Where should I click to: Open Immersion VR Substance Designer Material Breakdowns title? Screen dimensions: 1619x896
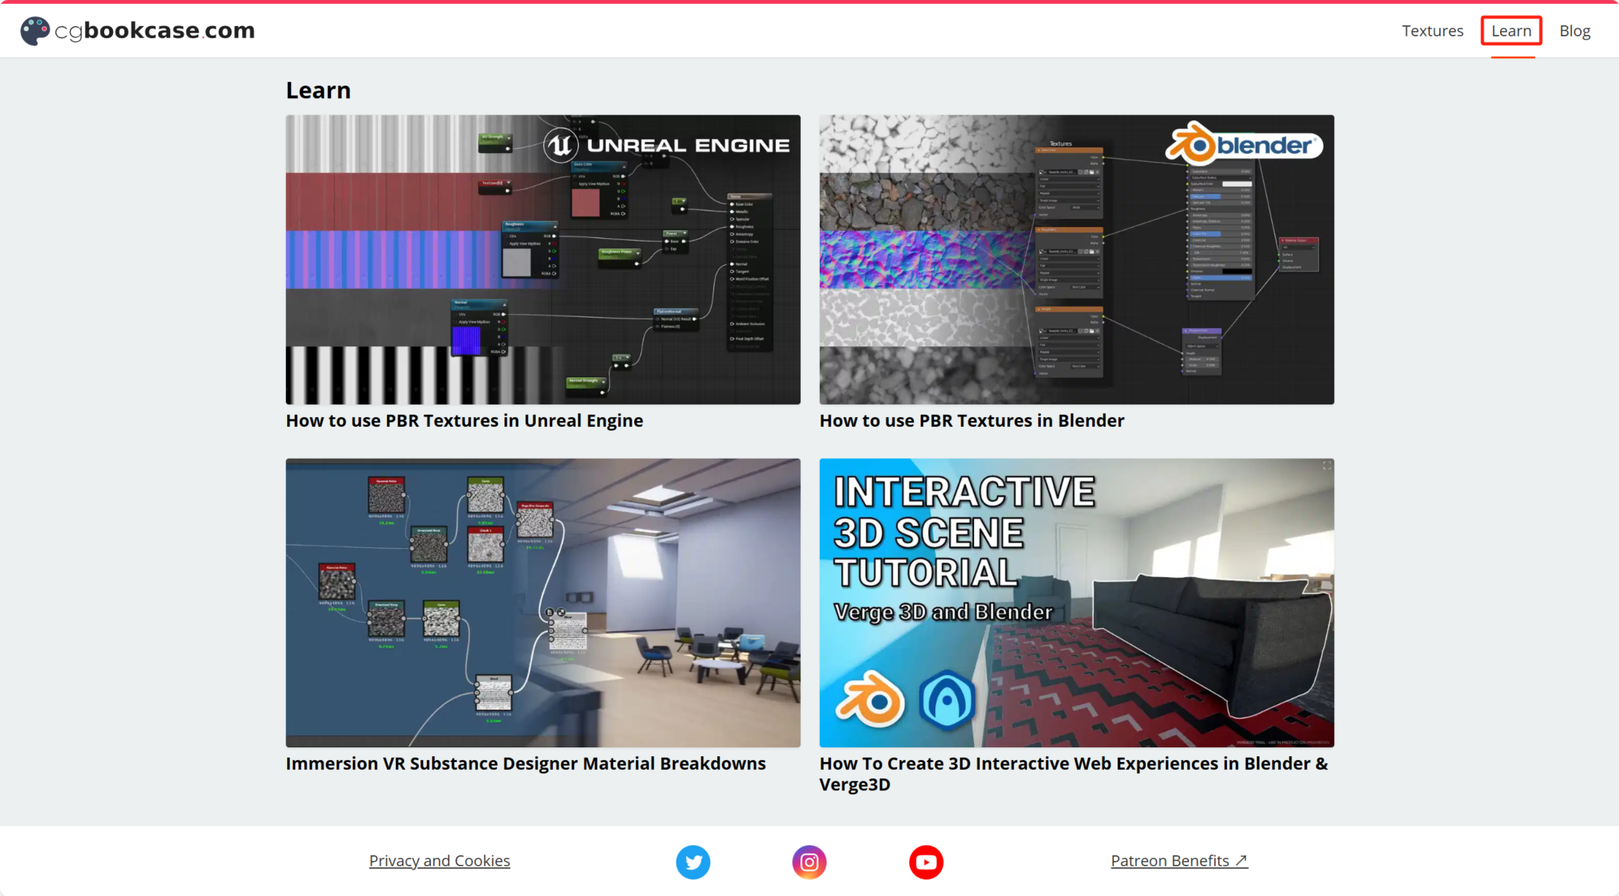525,764
